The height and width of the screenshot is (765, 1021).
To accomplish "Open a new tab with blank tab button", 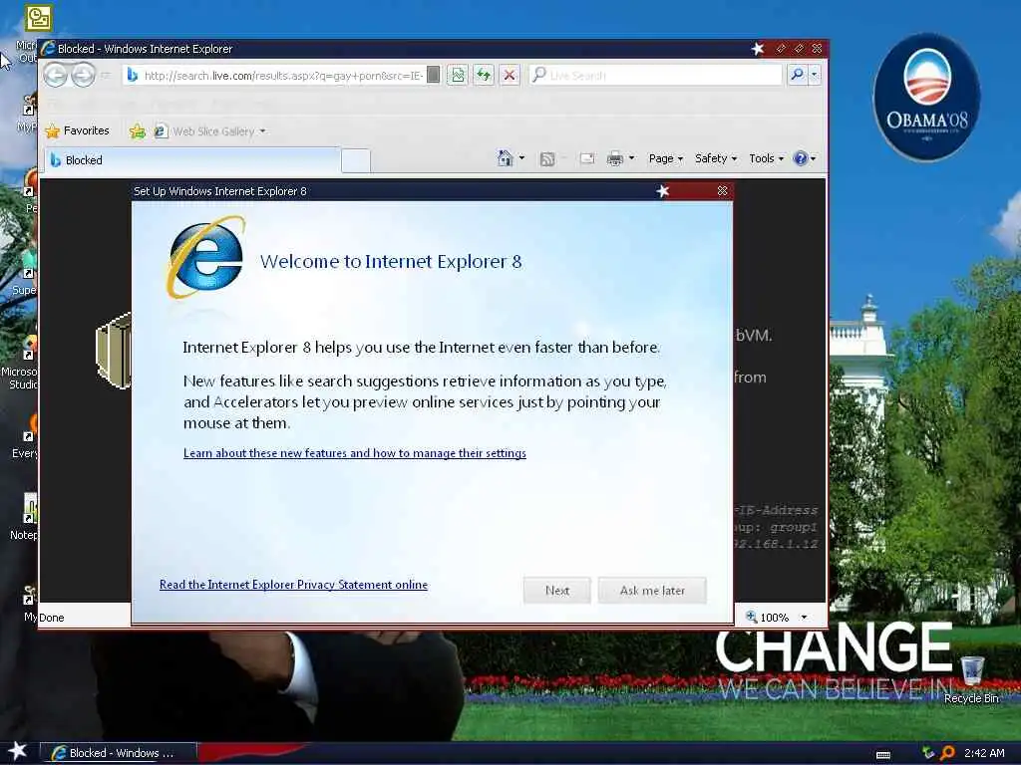I will point(356,160).
